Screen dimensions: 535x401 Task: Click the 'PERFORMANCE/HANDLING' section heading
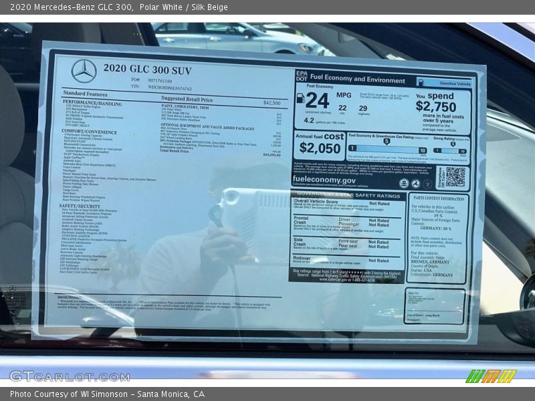92,104
